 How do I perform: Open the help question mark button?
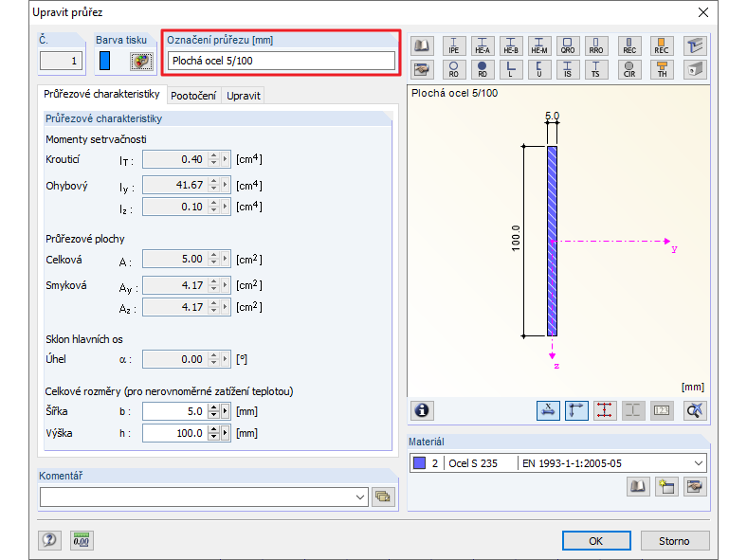(49, 540)
